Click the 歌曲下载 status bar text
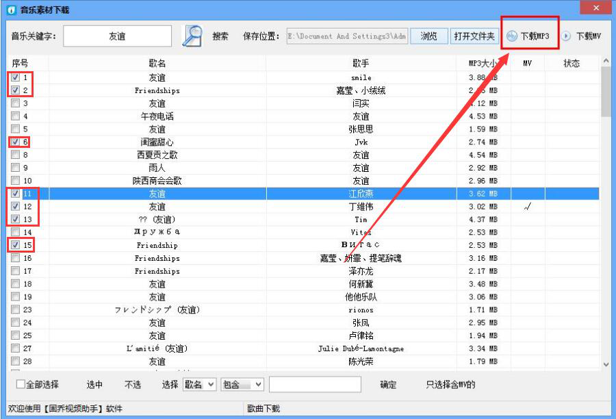Screen dimensions: 616x419 (264, 408)
